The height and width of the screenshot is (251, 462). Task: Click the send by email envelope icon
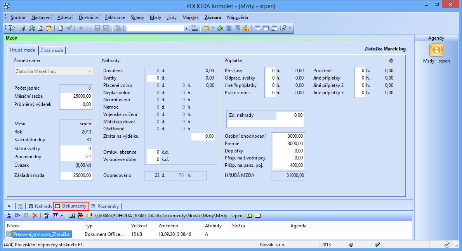[49, 28]
